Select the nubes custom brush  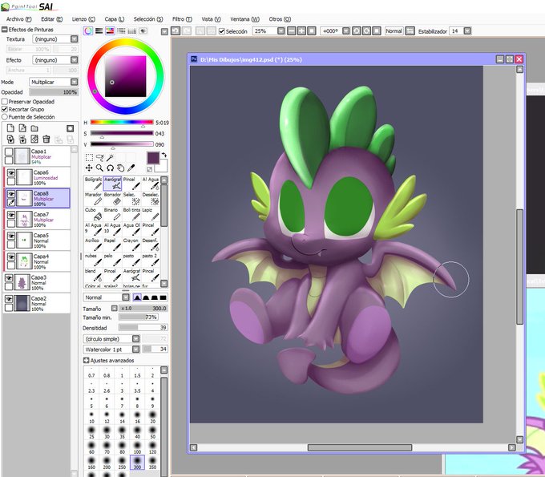[x=93, y=260]
